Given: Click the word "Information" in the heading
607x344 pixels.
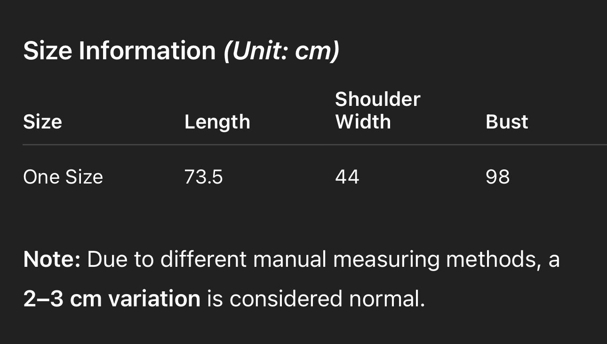Looking at the screenshot, I should [x=147, y=50].
